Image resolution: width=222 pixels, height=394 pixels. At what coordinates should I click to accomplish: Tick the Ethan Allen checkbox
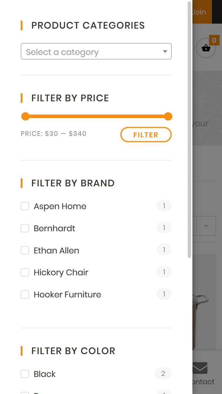tap(25, 250)
